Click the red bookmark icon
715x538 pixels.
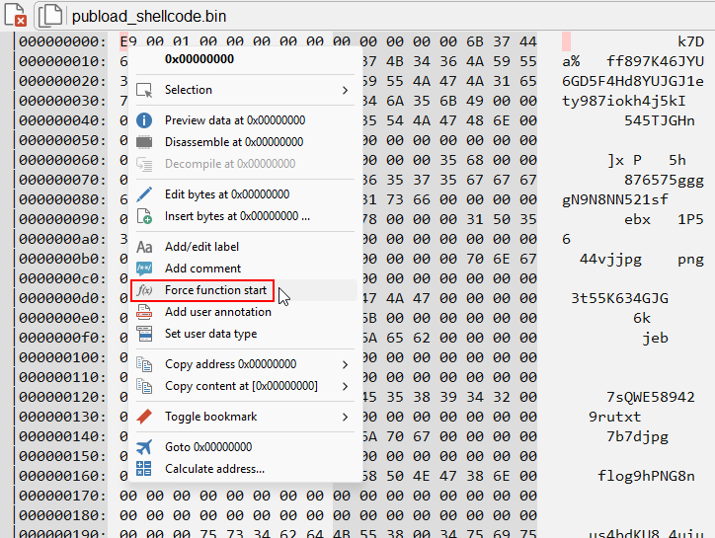[x=144, y=417]
